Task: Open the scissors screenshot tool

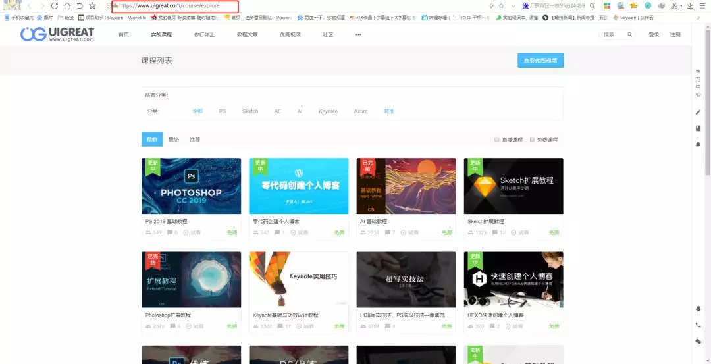Action: pos(675,6)
